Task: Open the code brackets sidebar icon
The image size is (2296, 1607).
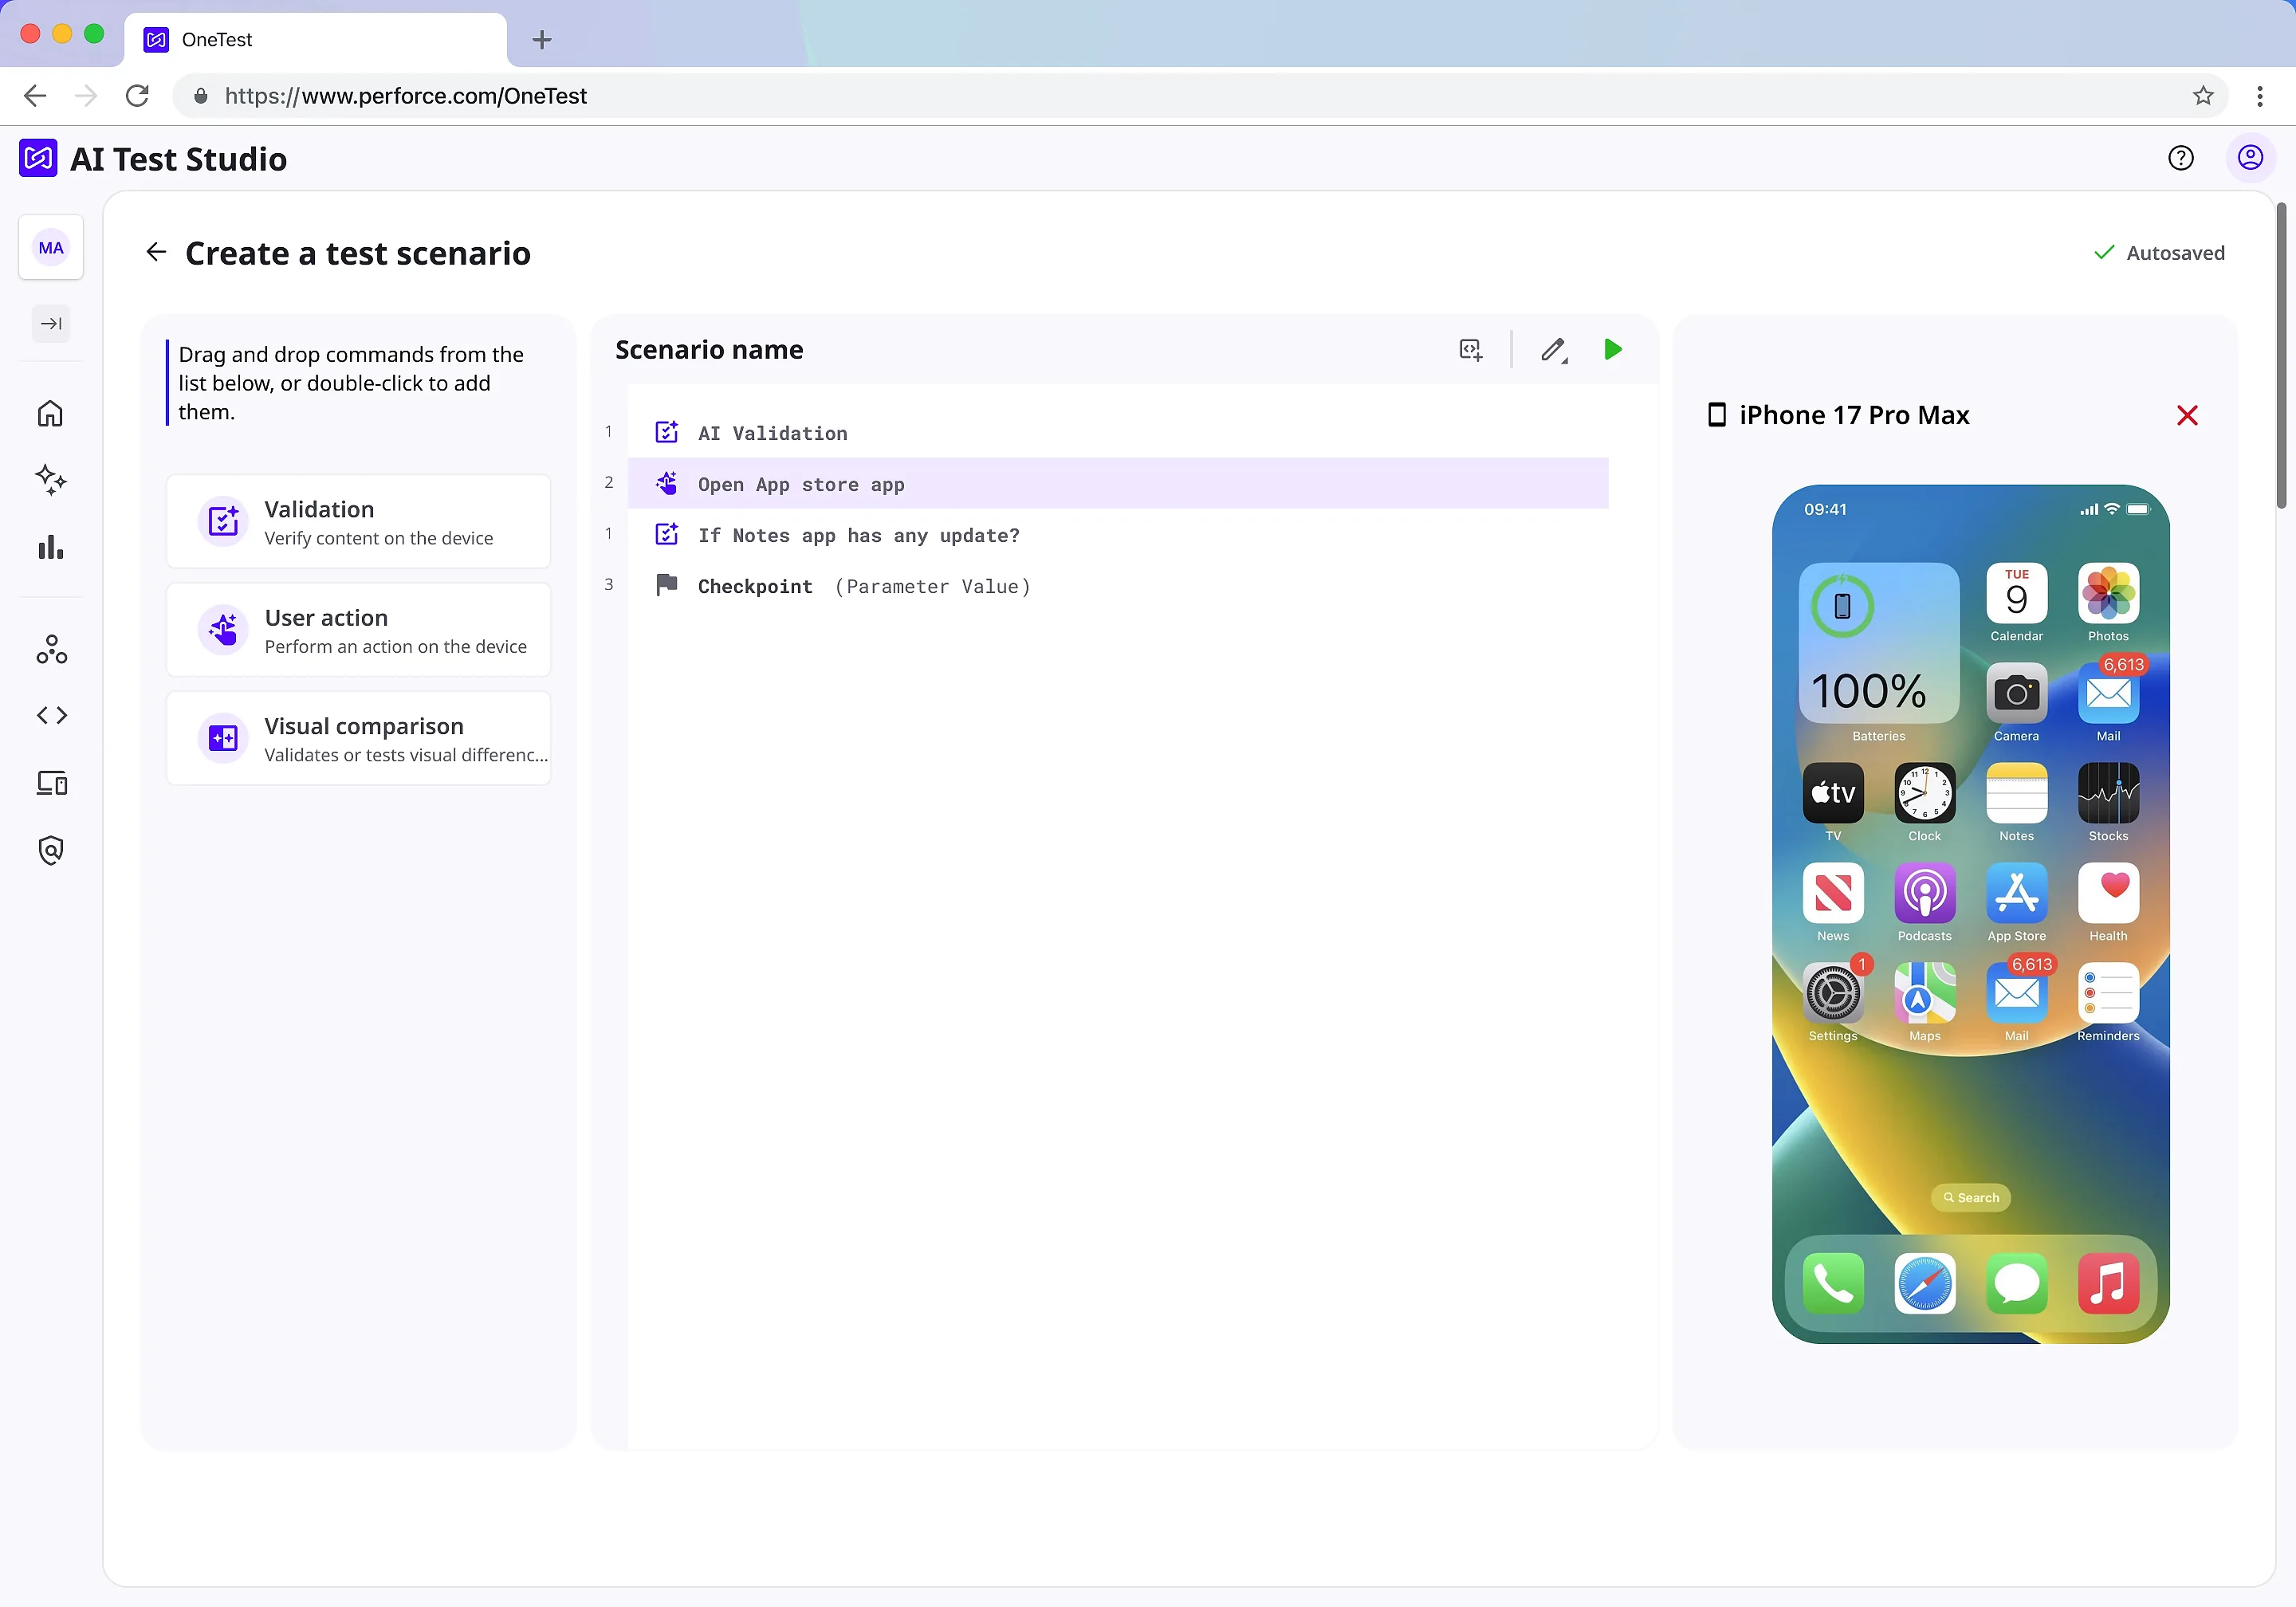Action: pos(51,715)
